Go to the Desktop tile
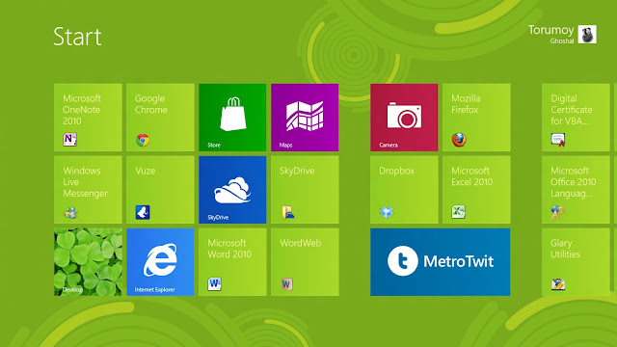 pyautogui.click(x=88, y=262)
